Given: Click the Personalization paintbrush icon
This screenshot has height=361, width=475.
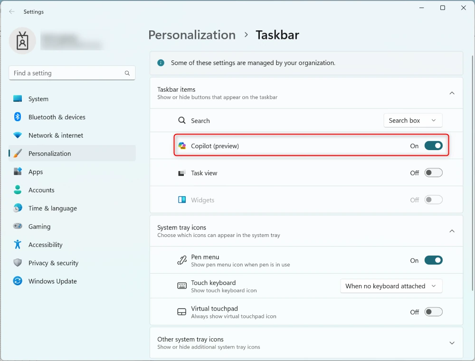Looking at the screenshot, I should (x=18, y=153).
